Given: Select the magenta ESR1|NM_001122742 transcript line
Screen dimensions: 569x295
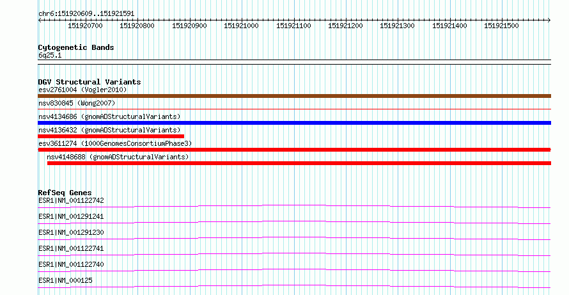Looking at the screenshot, I should click(294, 206).
